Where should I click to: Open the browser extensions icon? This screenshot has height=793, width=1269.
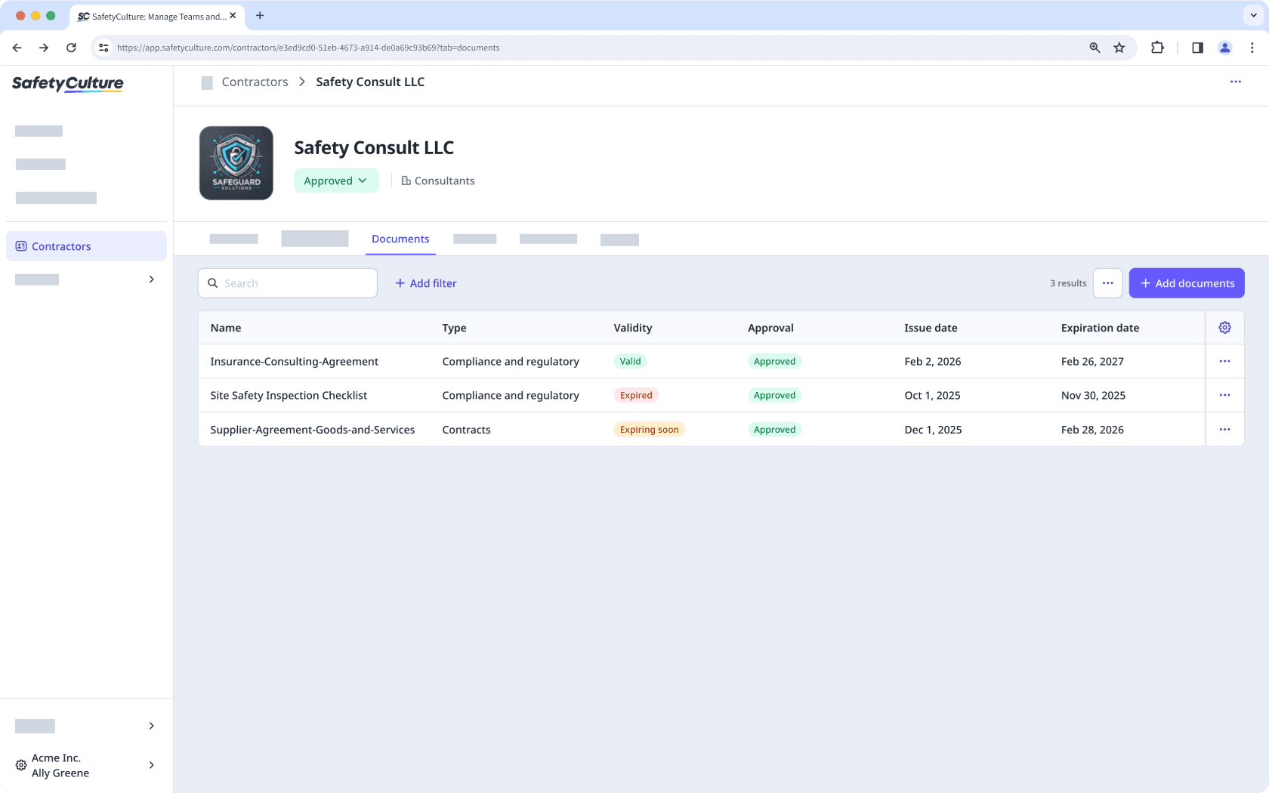pyautogui.click(x=1157, y=48)
